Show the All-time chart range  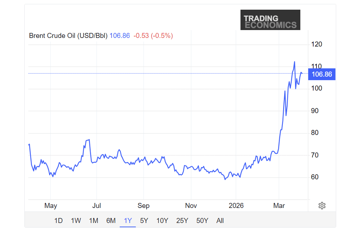click(220, 221)
